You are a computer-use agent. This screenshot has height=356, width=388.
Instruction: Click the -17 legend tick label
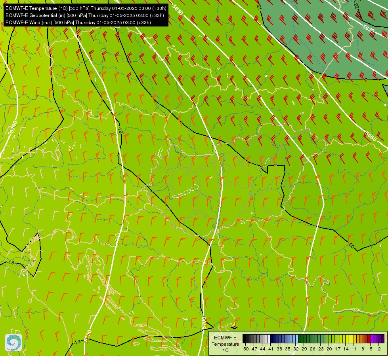[337, 349]
